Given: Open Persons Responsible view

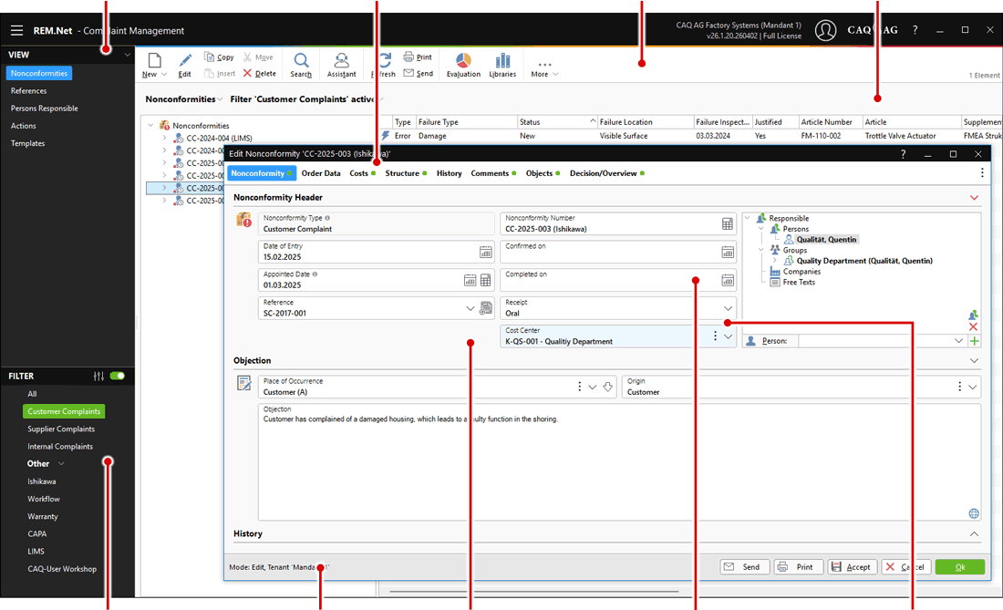Looking at the screenshot, I should click(44, 109).
